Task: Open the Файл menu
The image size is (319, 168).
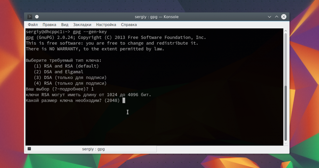Action: [x=33, y=25]
